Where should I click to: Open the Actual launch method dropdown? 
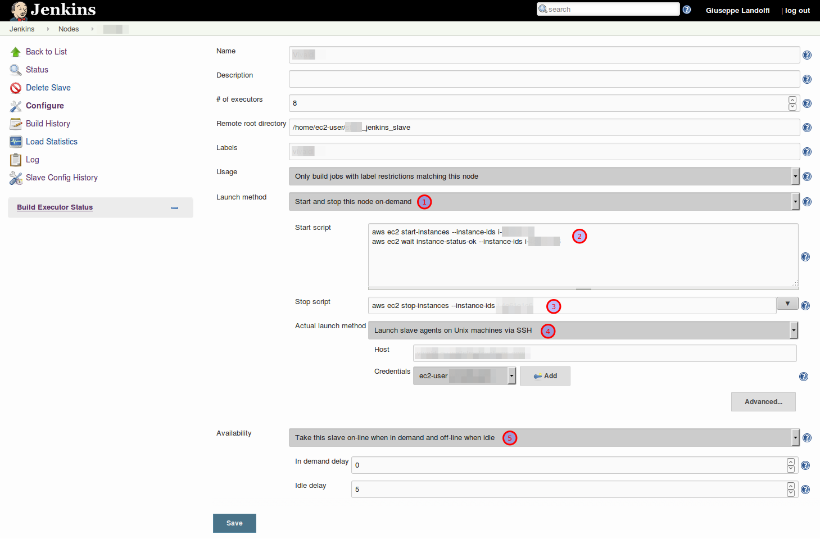[x=583, y=330]
